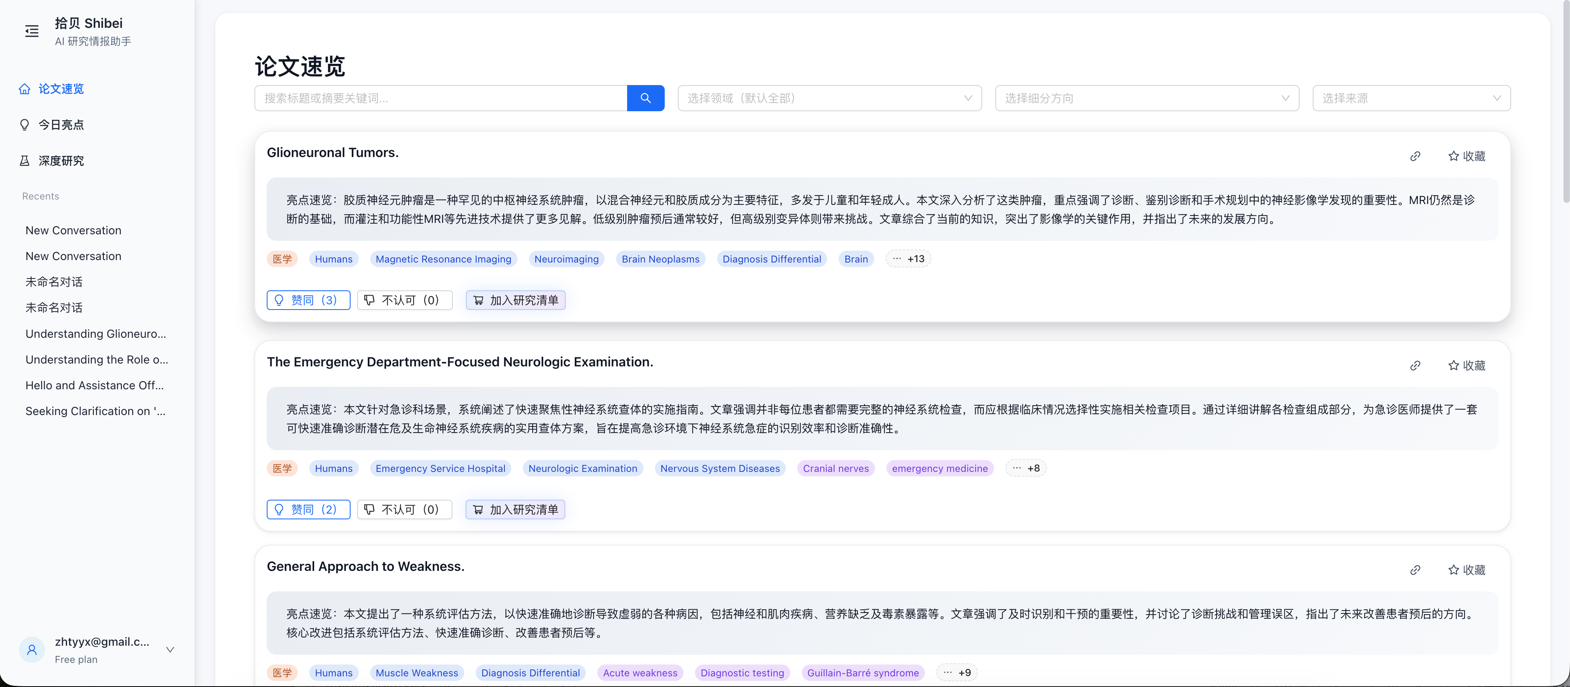The image size is (1570, 687).
Task: Click the Muscle Weakness tag
Action: tap(416, 672)
